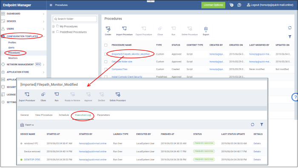Click the Delete Procedure icon in Procedures toolbar
Image resolution: width=298 pixels, height=168 pixels.
click(x=189, y=28)
